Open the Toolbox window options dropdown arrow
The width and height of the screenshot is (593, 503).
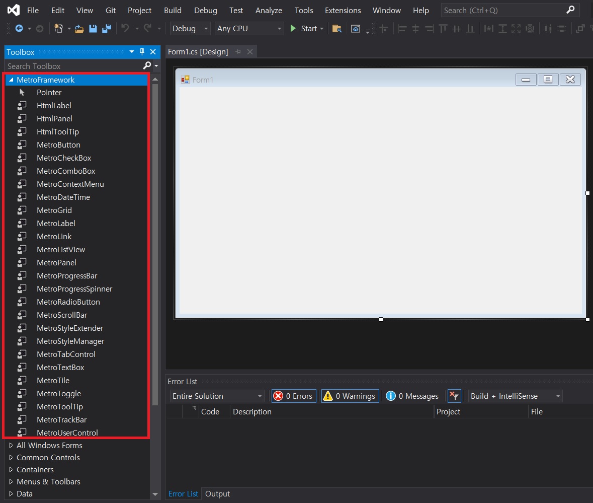132,52
